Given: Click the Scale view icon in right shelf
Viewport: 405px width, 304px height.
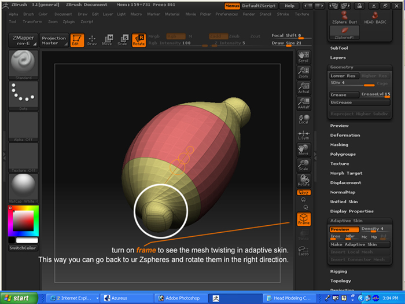Looking at the screenshot, I should pos(304,166).
